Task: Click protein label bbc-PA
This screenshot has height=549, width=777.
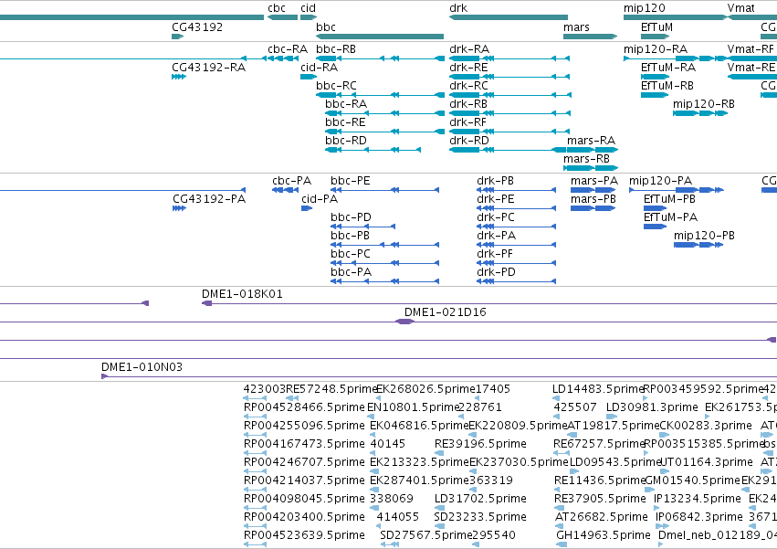Action: 351,273
